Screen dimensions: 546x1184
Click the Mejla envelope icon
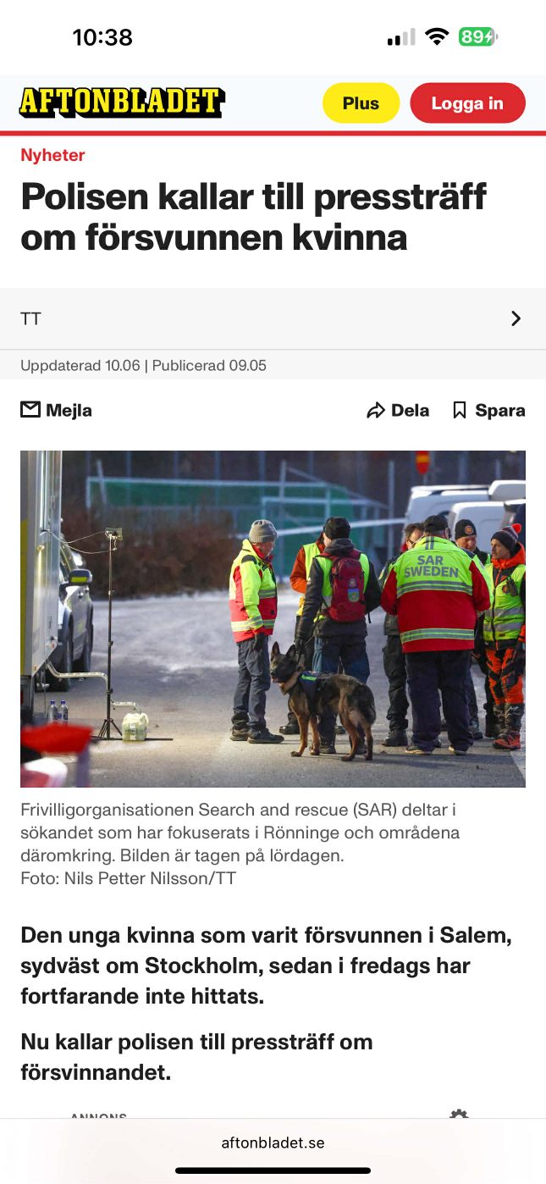point(30,410)
